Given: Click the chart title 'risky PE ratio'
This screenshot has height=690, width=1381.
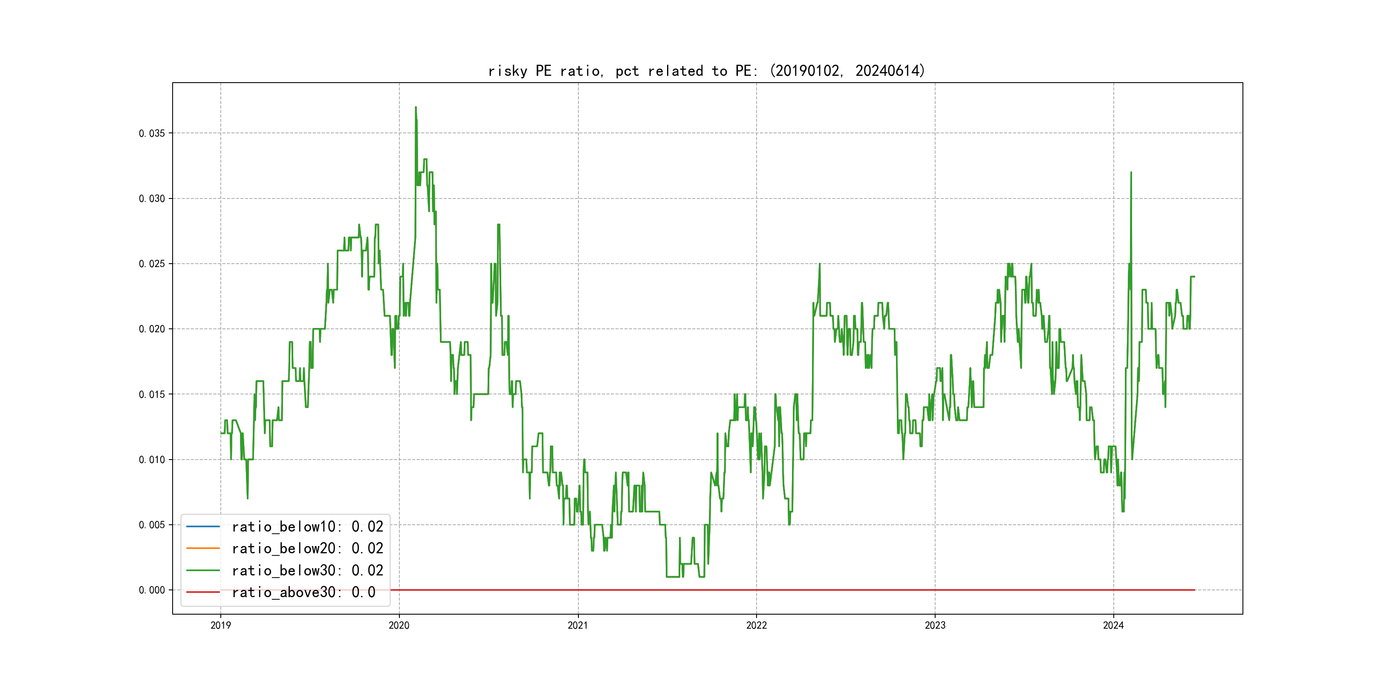Looking at the screenshot, I should click(x=706, y=71).
